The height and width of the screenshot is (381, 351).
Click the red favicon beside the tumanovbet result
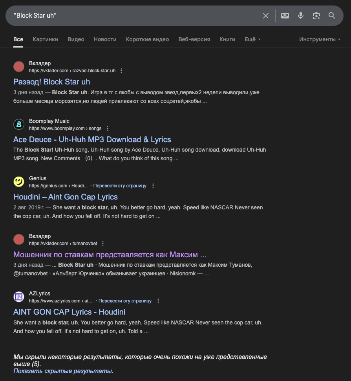[x=19, y=240]
